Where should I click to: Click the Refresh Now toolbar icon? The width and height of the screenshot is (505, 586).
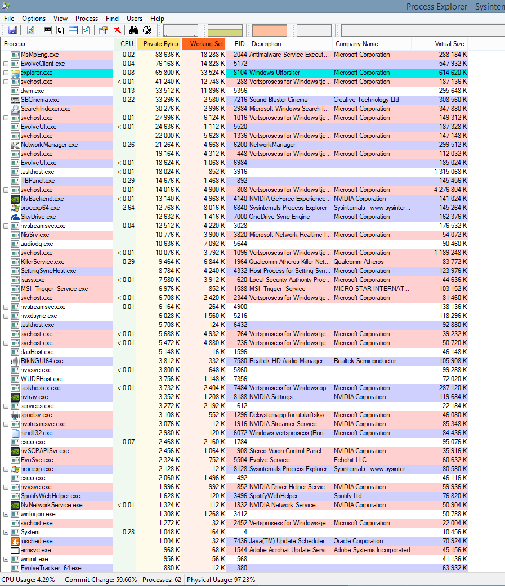click(x=30, y=30)
